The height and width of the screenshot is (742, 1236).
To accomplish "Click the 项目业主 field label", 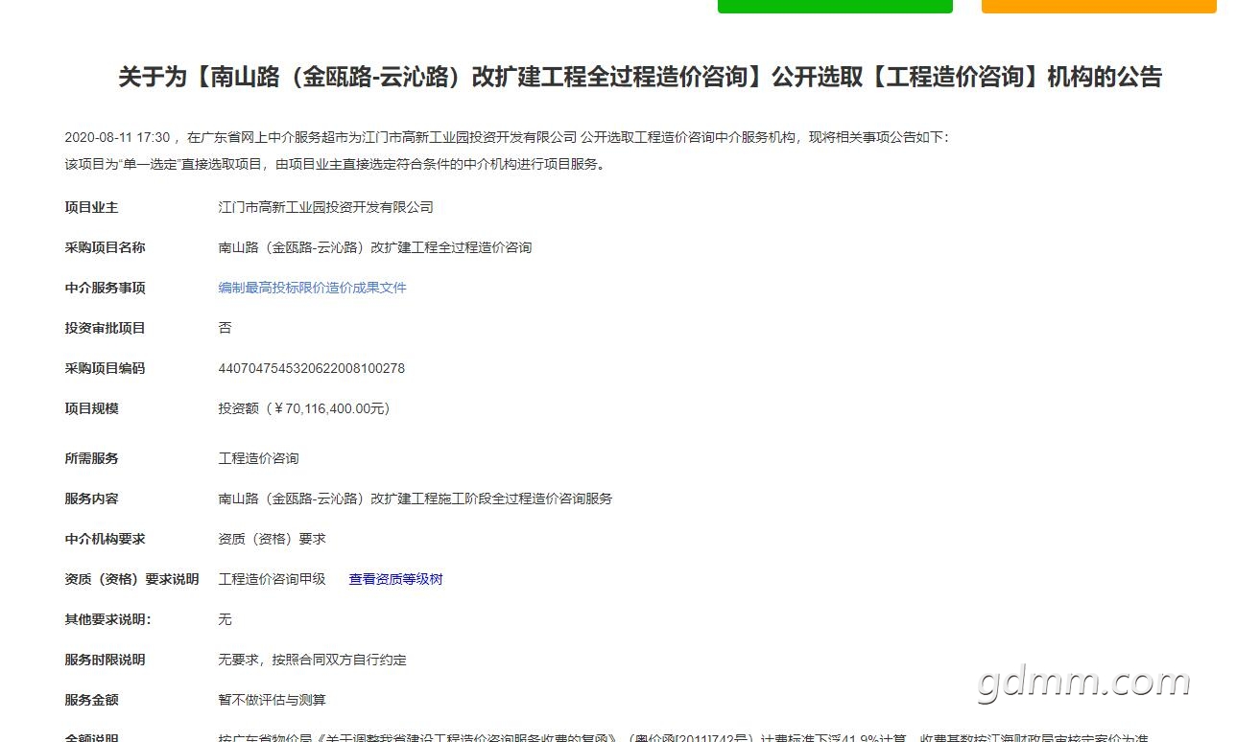I will click(91, 207).
